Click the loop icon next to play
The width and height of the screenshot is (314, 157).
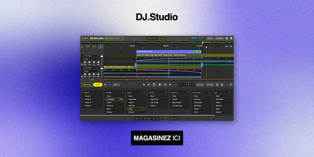click(x=165, y=85)
